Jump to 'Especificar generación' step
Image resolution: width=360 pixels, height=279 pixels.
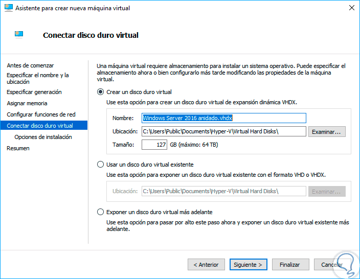[x=34, y=92]
